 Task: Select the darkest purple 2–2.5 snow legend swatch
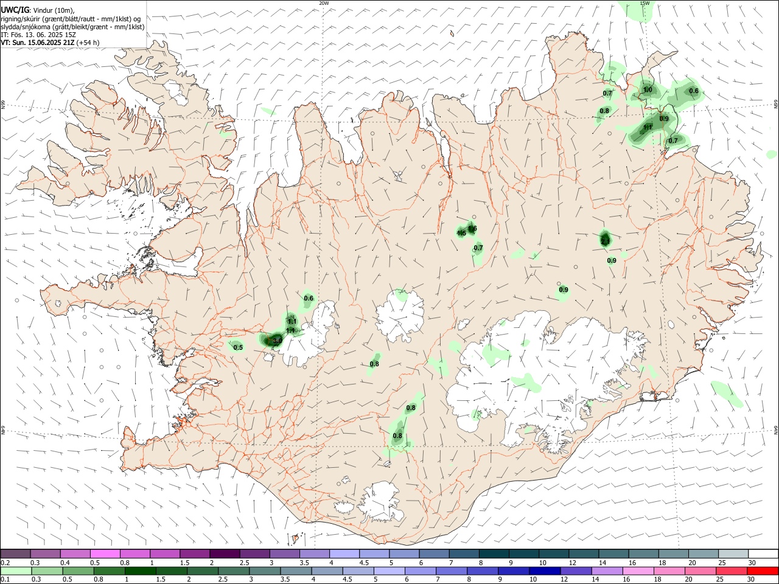225,554
